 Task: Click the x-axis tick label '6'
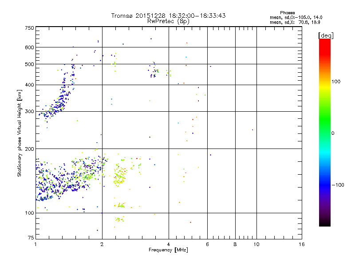pos(207,244)
